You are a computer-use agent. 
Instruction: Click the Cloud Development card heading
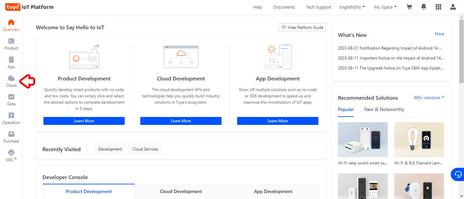pyautogui.click(x=181, y=79)
